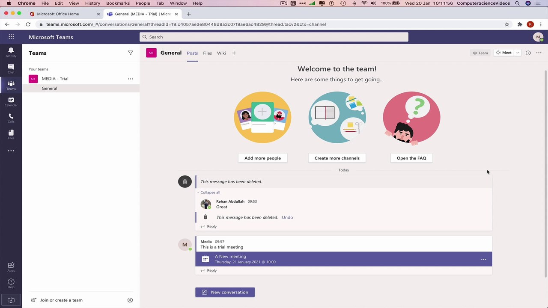Reply to the Rehan Abdullah thread
Screen dimensions: 548x308
[208, 227]
